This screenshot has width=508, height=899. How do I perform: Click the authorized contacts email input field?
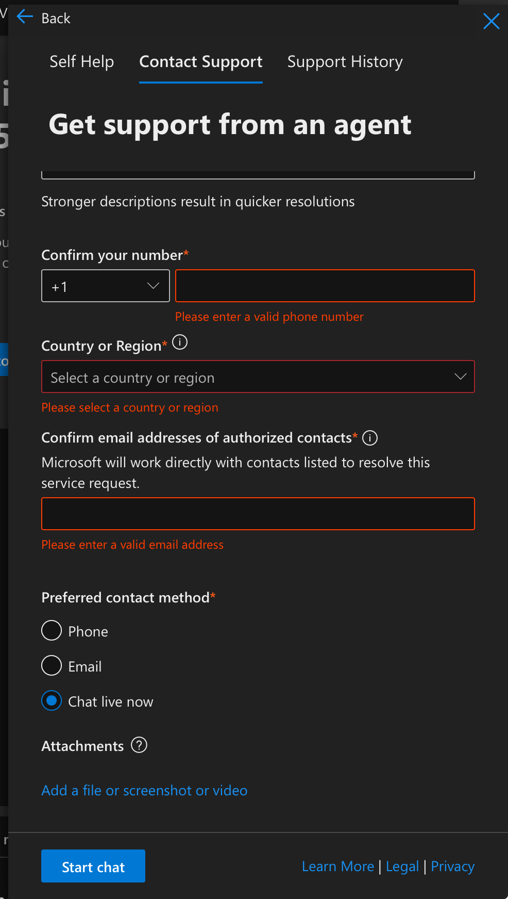[258, 514]
